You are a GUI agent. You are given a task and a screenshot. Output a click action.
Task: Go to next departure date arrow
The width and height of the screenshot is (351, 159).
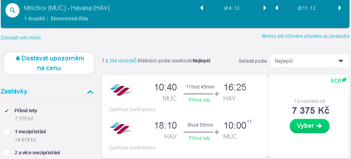pyautogui.click(x=265, y=8)
